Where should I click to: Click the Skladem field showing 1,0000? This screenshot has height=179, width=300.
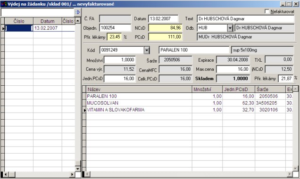[233, 79]
